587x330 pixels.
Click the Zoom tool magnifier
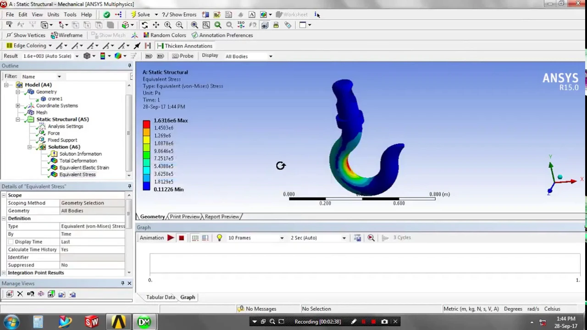(168, 25)
